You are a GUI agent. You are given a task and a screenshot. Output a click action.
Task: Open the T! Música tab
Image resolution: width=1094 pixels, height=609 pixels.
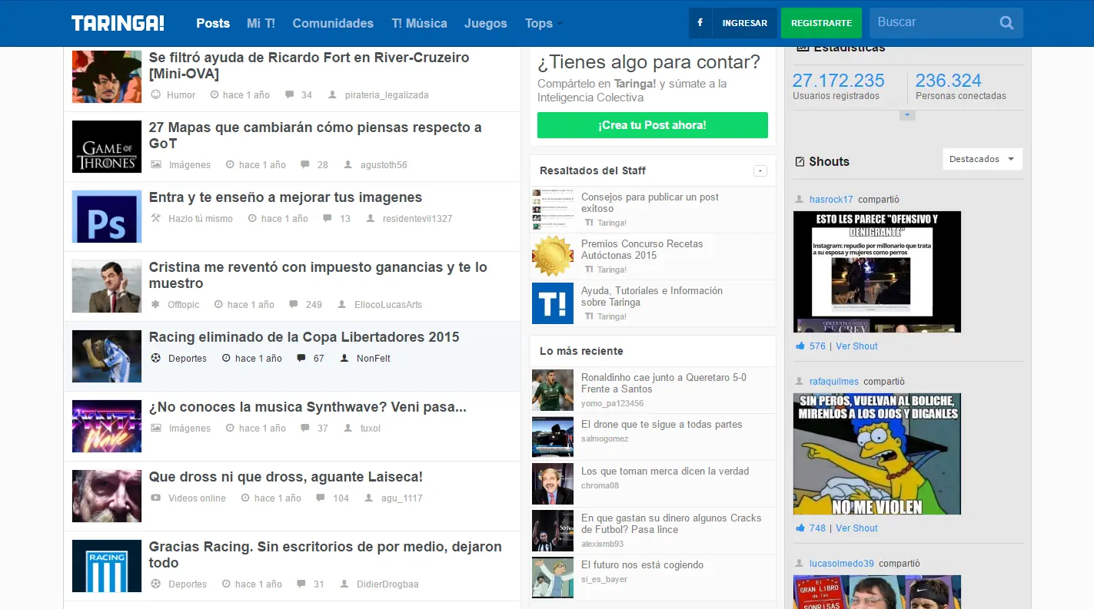point(419,23)
